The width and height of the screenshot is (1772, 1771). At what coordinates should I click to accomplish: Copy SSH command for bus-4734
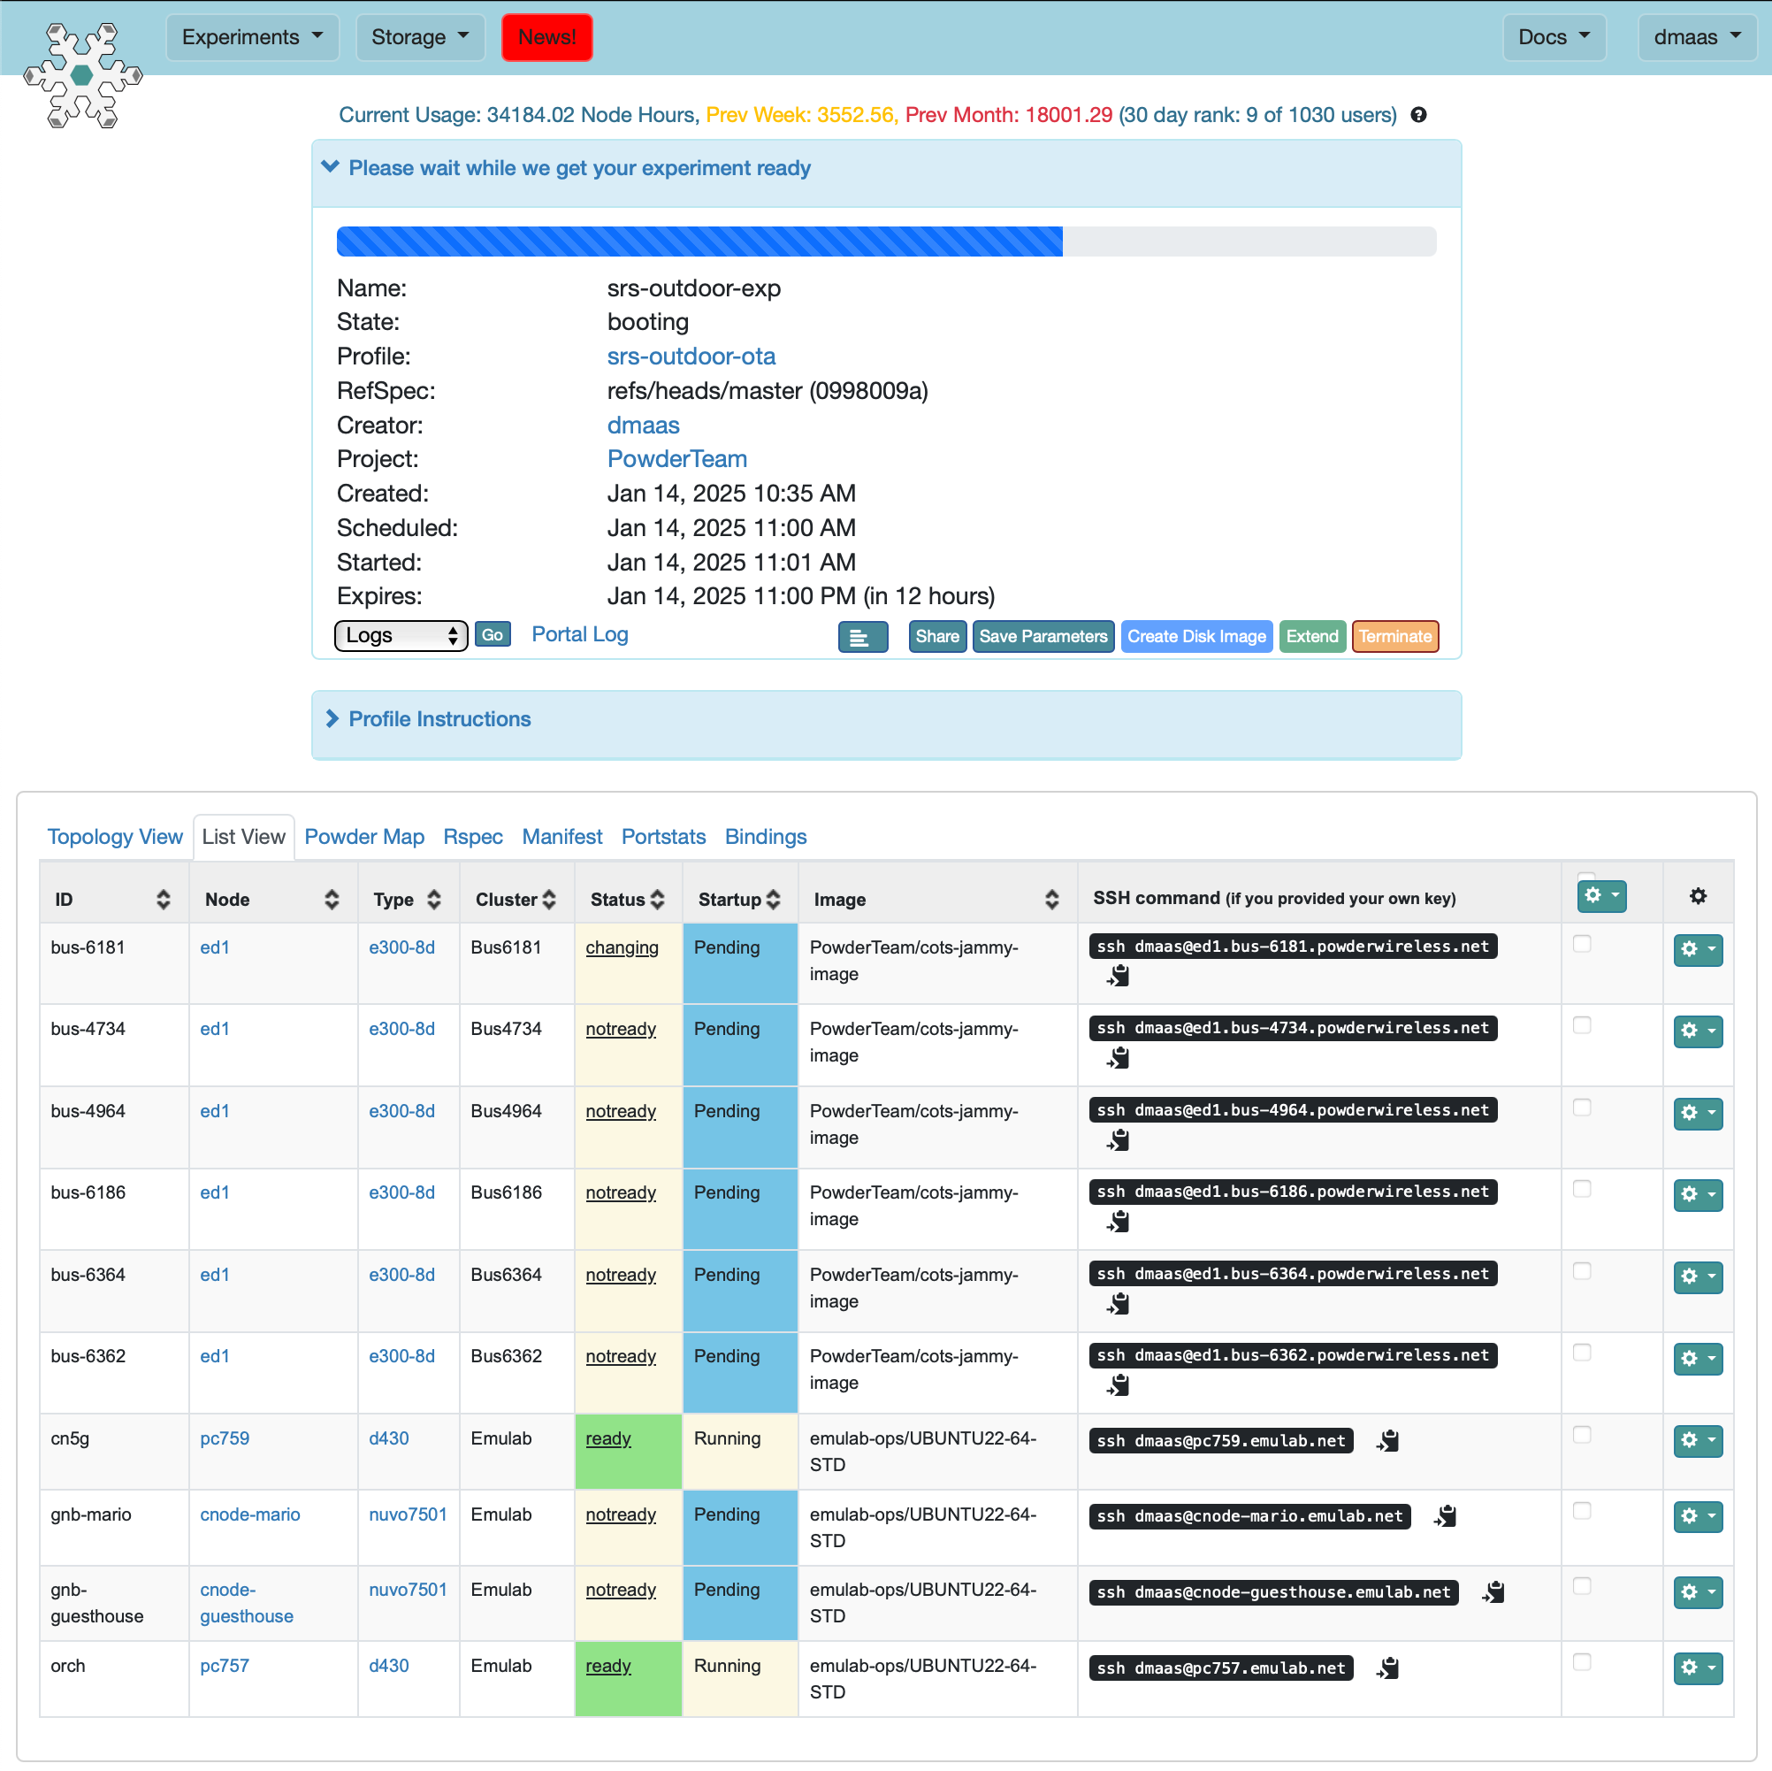1118,1058
